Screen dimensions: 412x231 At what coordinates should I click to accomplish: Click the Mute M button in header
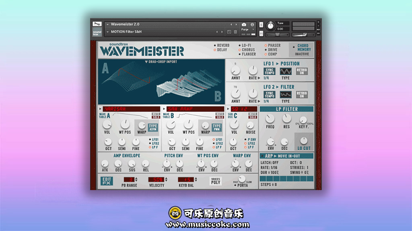pyautogui.click(x=261, y=34)
